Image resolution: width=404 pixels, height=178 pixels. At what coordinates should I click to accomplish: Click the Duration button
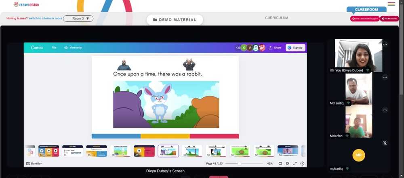pos(34,163)
